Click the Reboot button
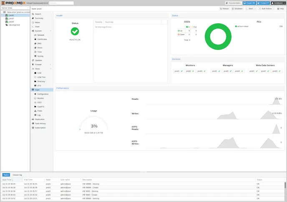Viewport: 287px width, 202px height. click(x=224, y=9)
